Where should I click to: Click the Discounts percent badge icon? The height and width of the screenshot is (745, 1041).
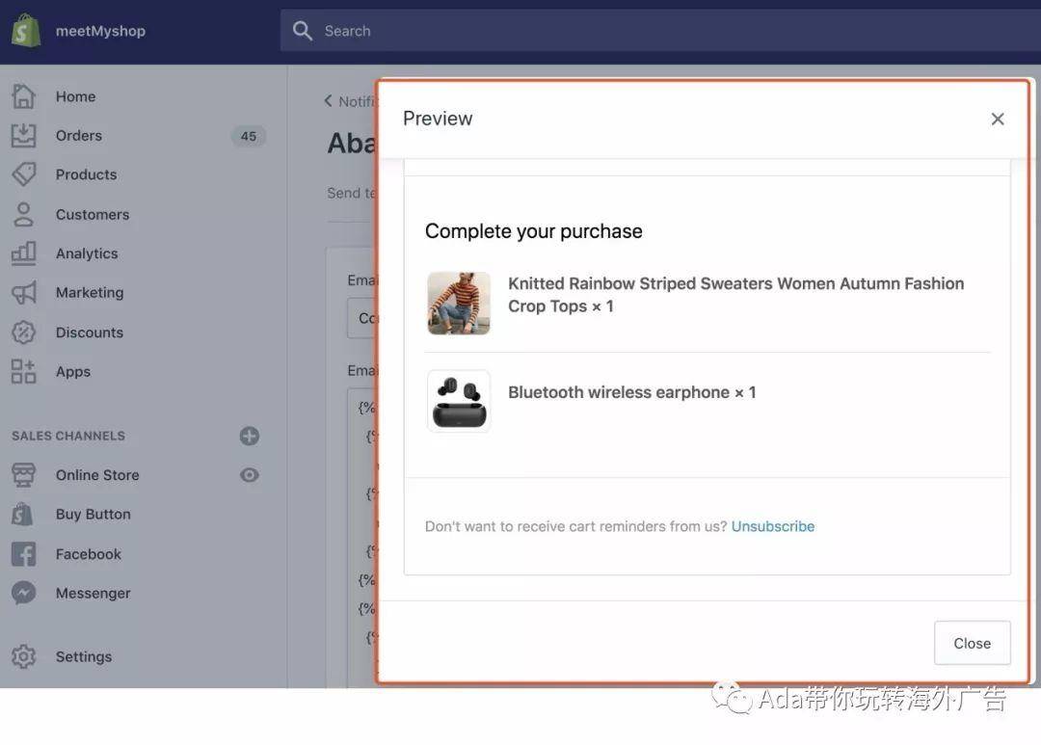pos(23,332)
